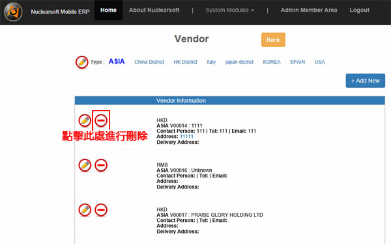Image resolution: width=391 pixels, height=244 pixels.
Task: Click the orange Back button
Action: point(273,40)
